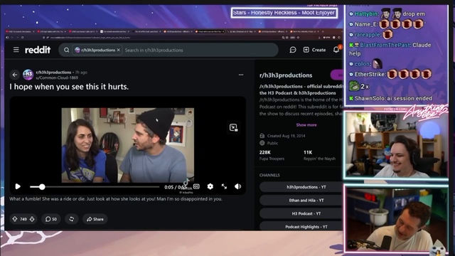Viewport: 455px width, 256px height.
Task: Play the Reddit video
Action: point(18,186)
